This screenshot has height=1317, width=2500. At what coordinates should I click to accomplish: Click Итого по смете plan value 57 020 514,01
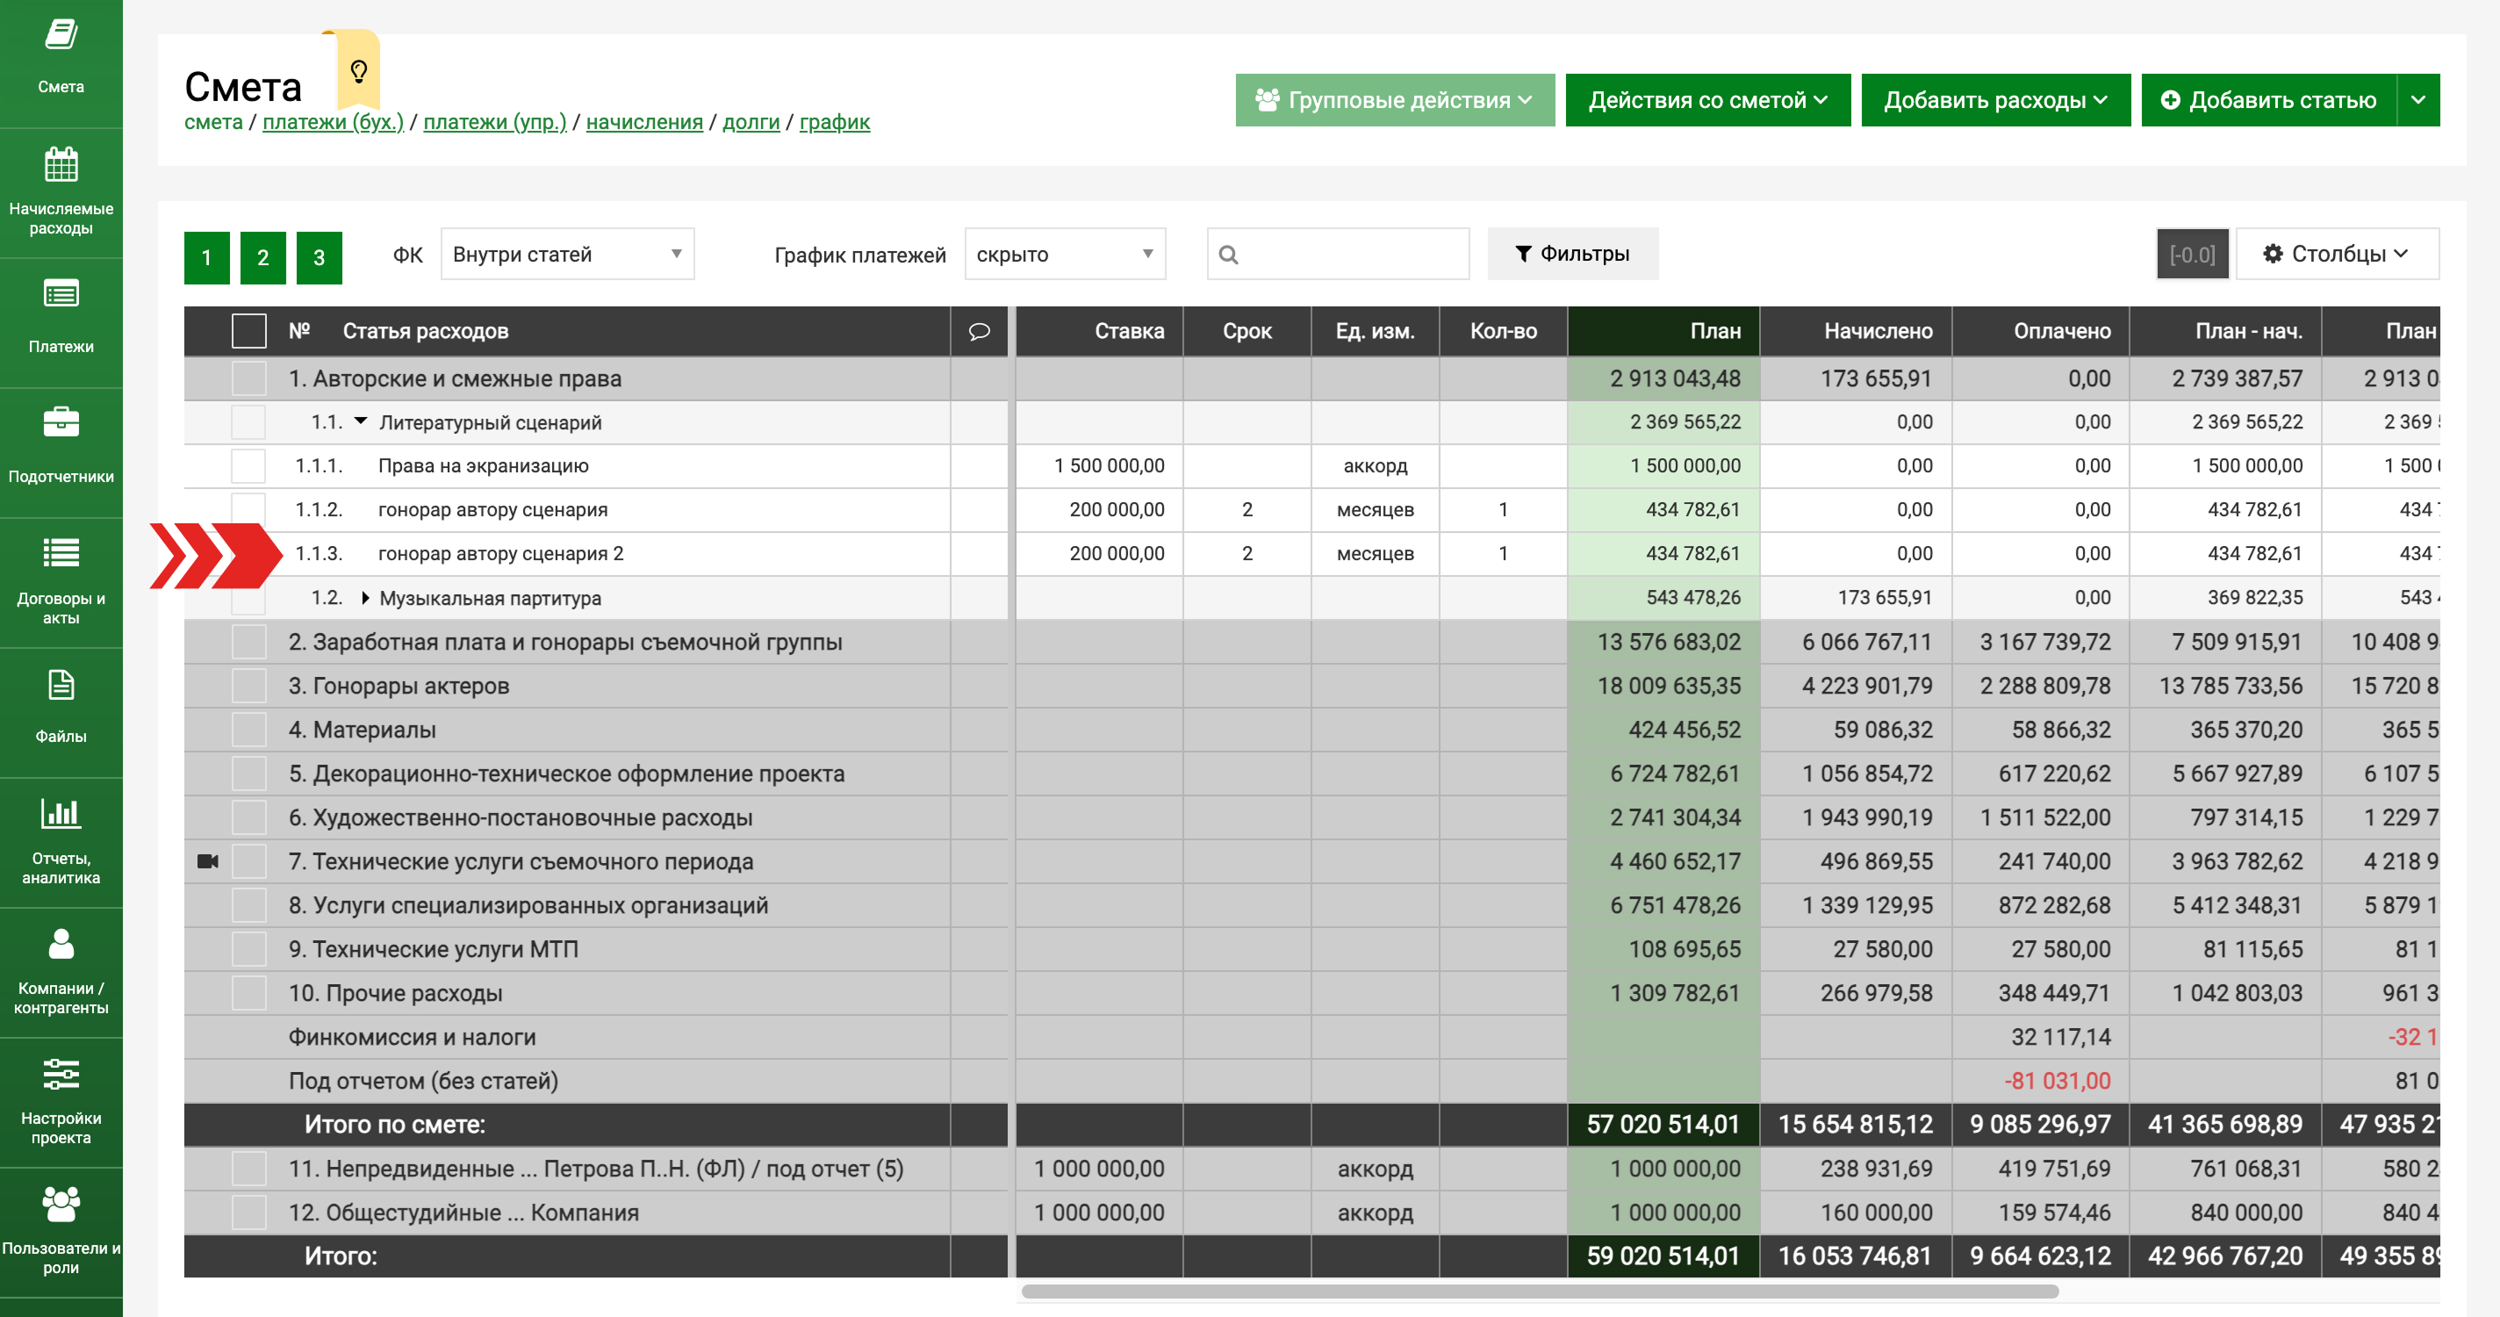(1663, 1124)
